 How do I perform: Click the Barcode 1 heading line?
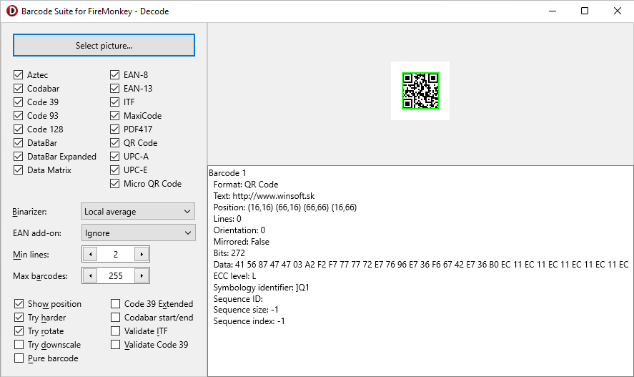(227, 172)
